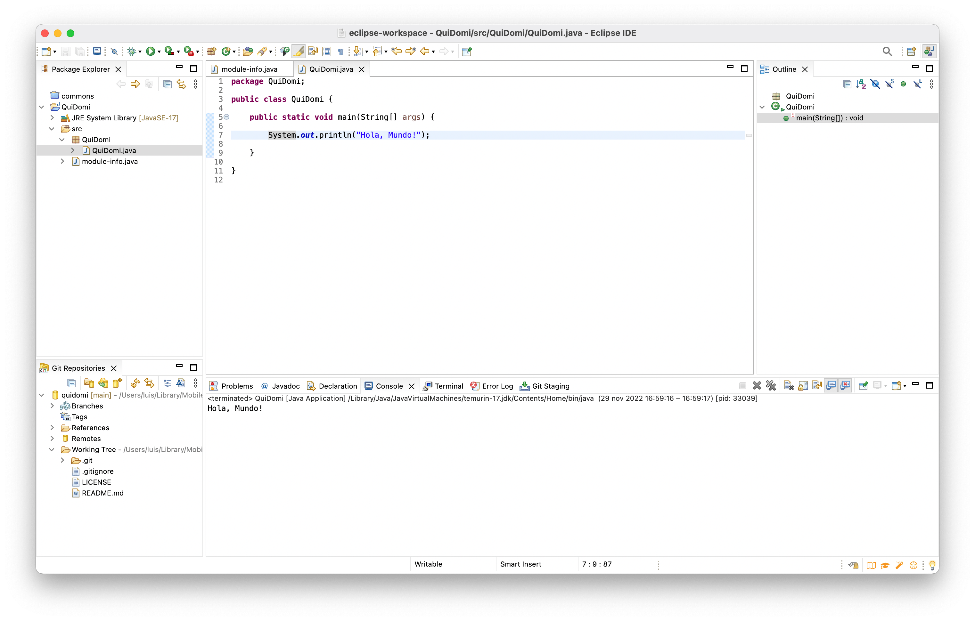
Task: Open Package Explorer view menu (three dots)
Action: 196,84
